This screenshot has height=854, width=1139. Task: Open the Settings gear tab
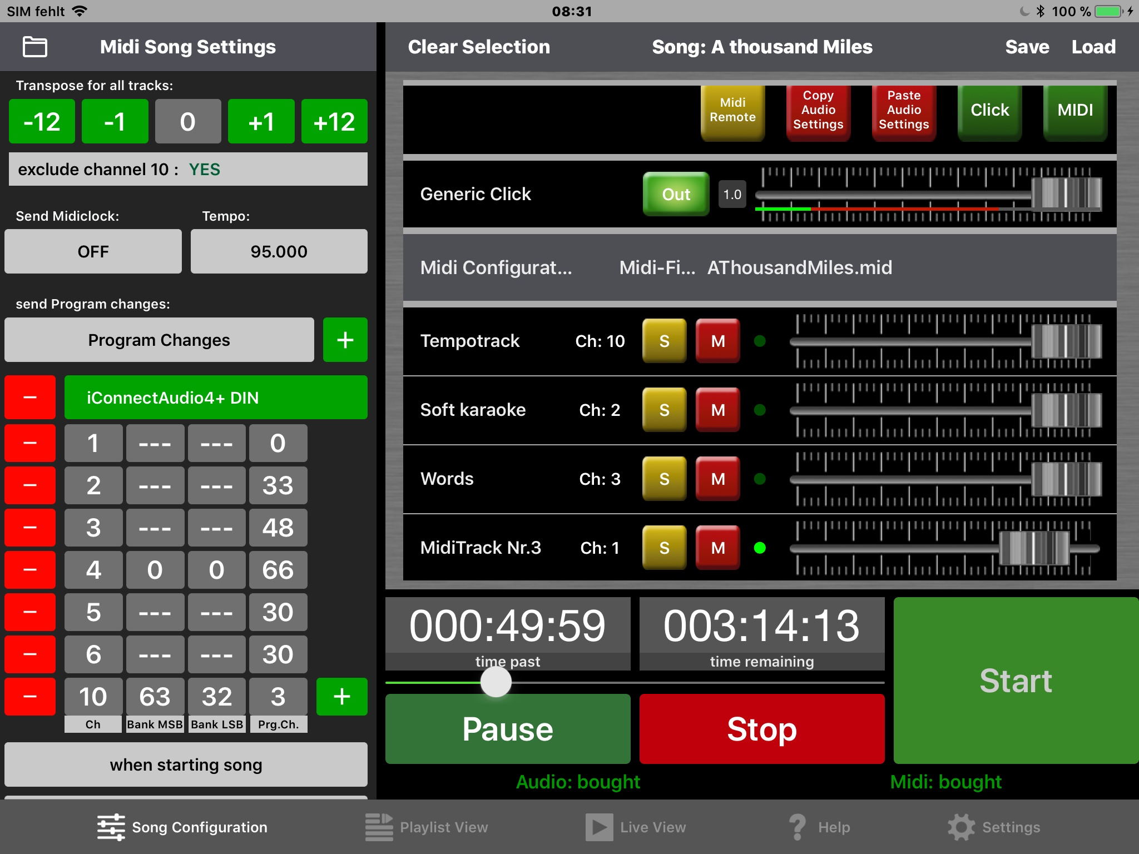[961, 827]
